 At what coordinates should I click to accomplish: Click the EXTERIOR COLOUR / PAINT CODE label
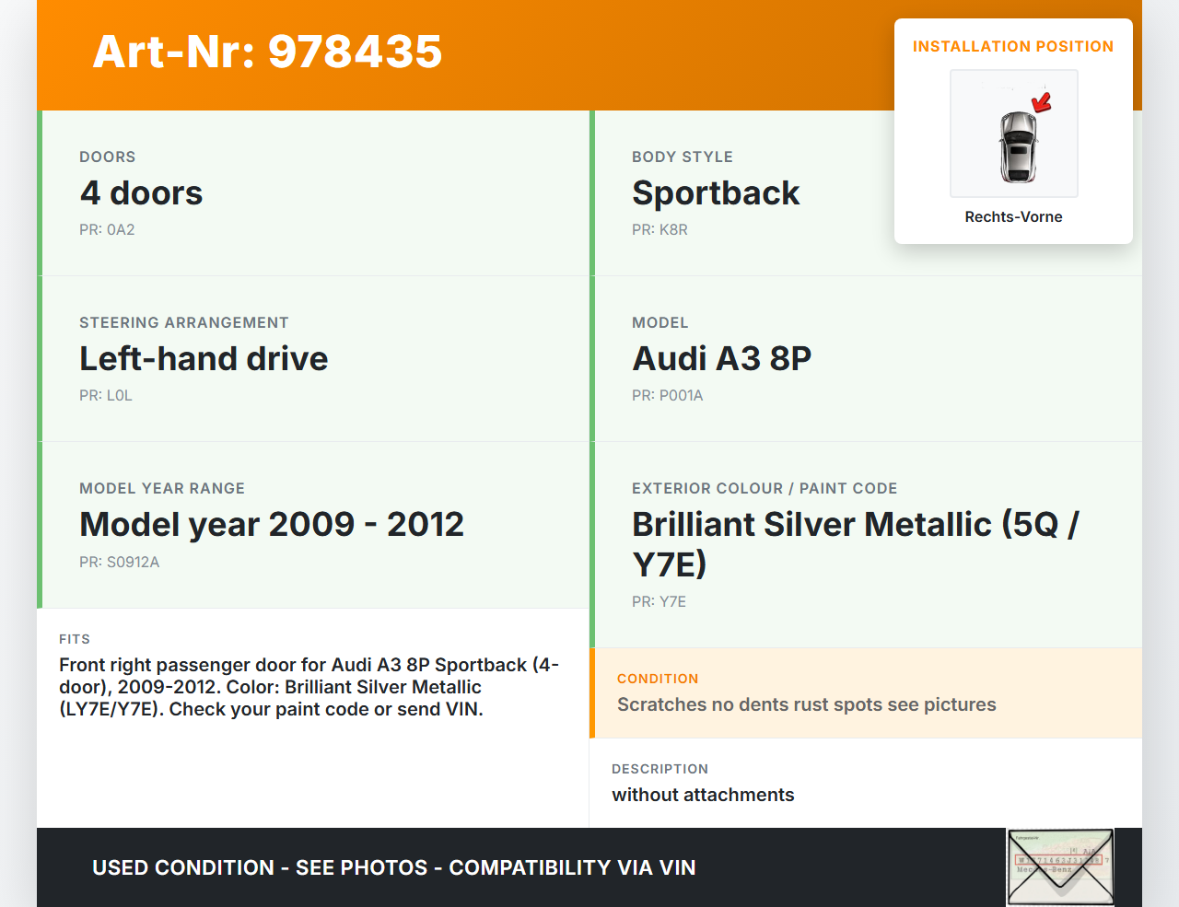click(x=765, y=488)
